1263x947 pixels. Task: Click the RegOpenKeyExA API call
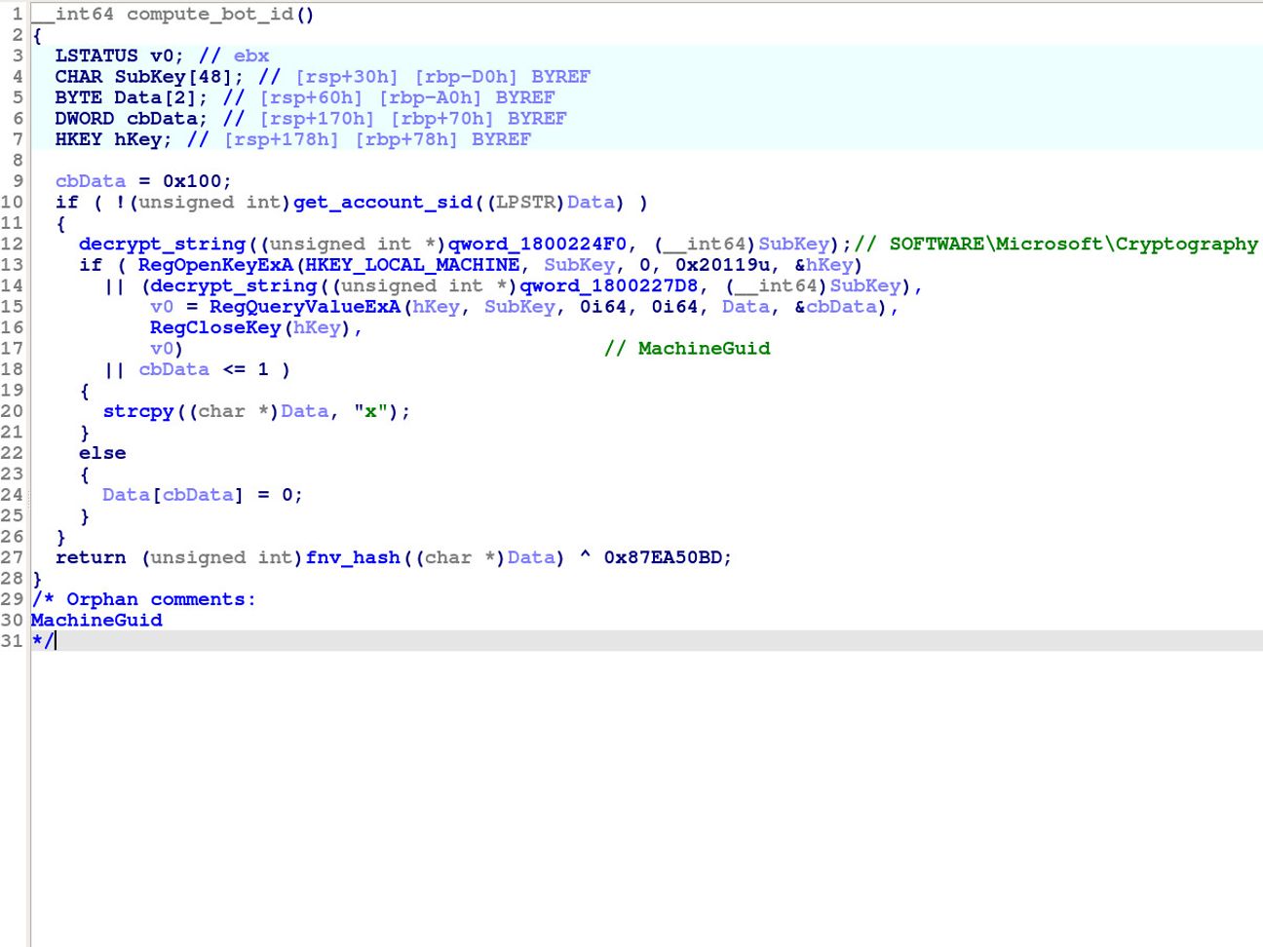214,265
